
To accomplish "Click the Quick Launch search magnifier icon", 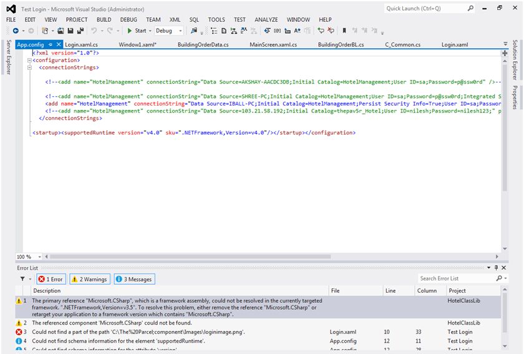I will (470, 9).
